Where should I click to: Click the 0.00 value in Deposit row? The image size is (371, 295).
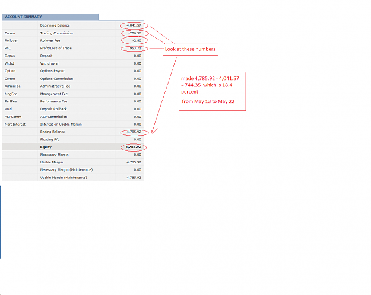pyautogui.click(x=138, y=56)
